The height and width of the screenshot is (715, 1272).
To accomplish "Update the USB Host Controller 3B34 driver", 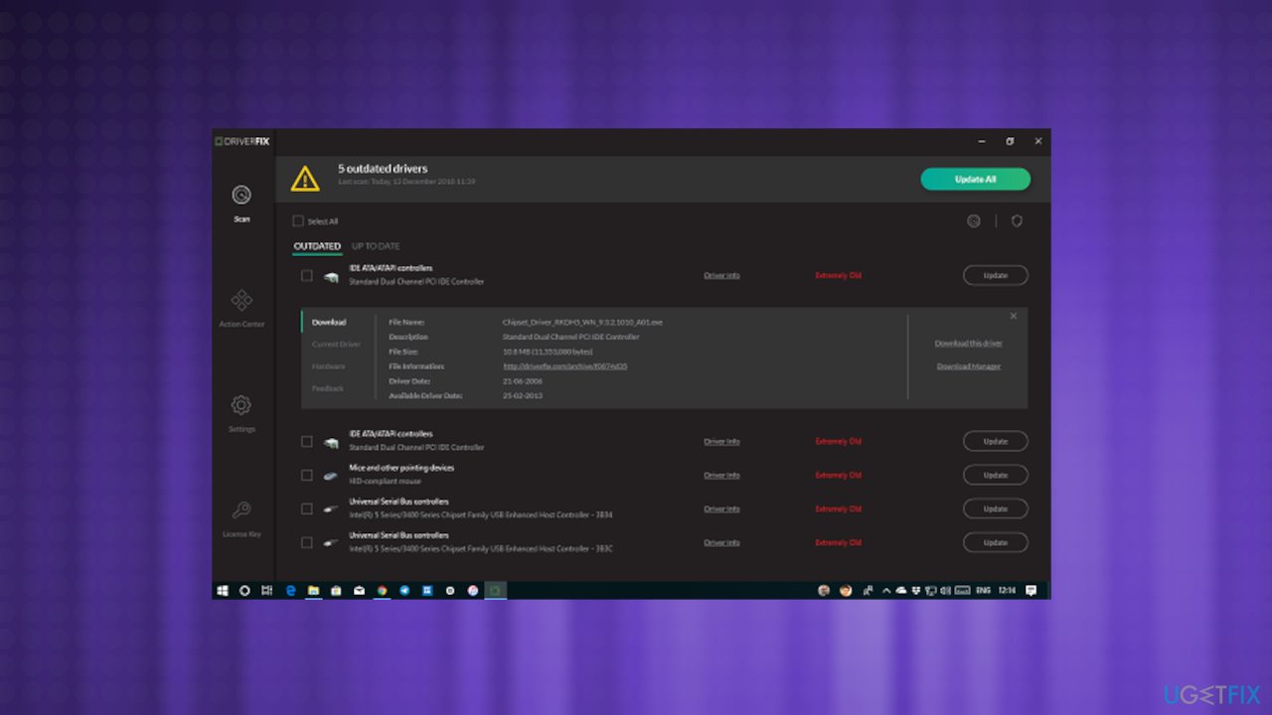I will (995, 509).
